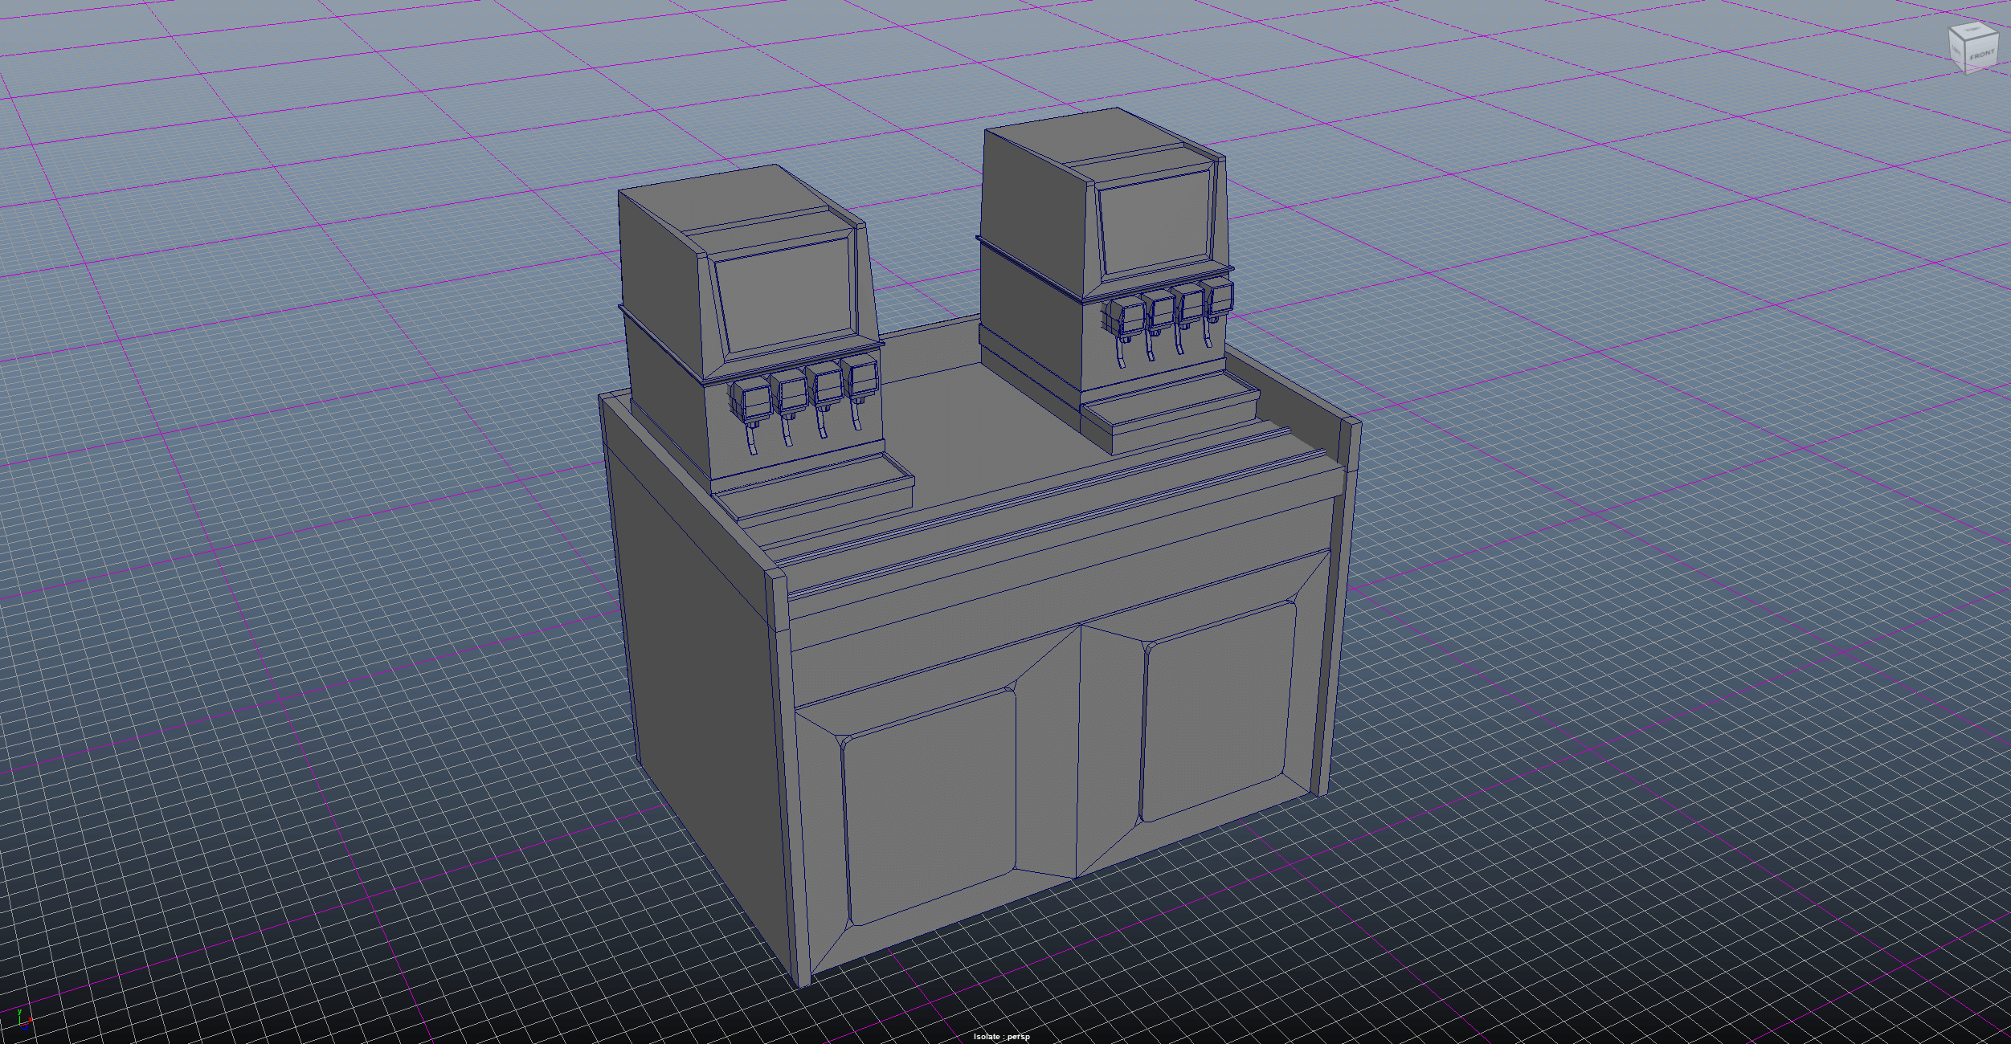Click the 'Isolate : persp' viewport label
The image size is (2011, 1044).
pyautogui.click(x=1001, y=1037)
